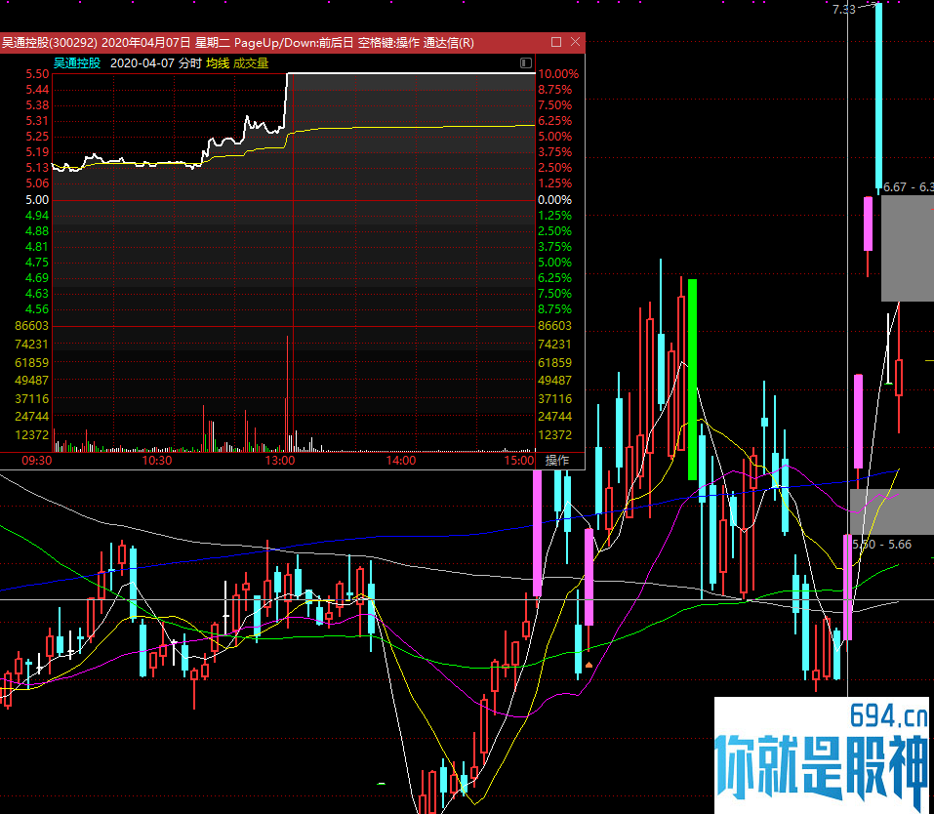
Task: Click the 7.33 high price annotation
Action: (844, 9)
